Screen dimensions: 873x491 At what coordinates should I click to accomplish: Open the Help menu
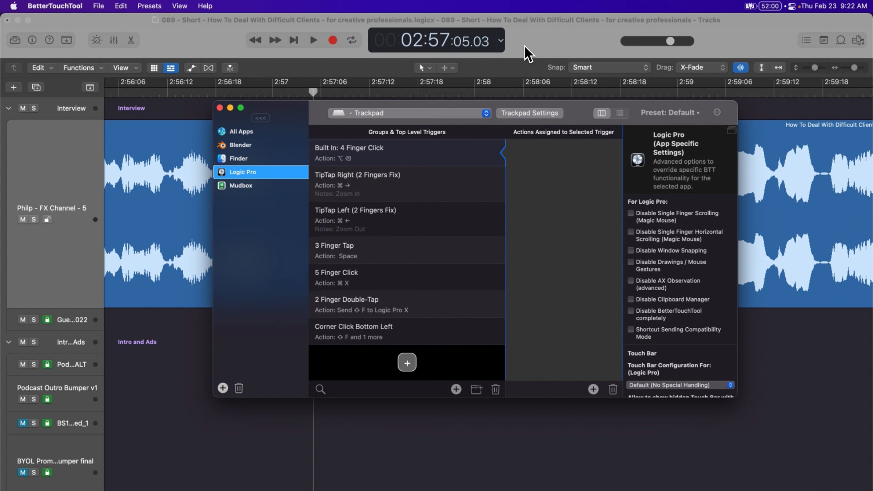point(205,6)
